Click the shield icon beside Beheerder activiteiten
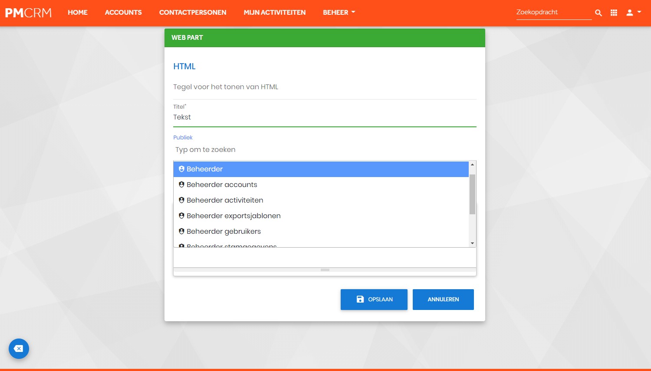This screenshot has width=651, height=371. click(x=181, y=200)
